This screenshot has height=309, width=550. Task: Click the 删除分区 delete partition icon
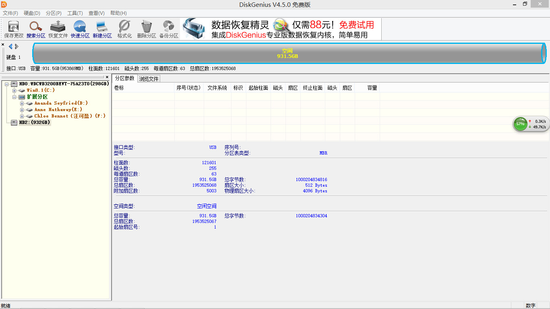tap(146, 28)
